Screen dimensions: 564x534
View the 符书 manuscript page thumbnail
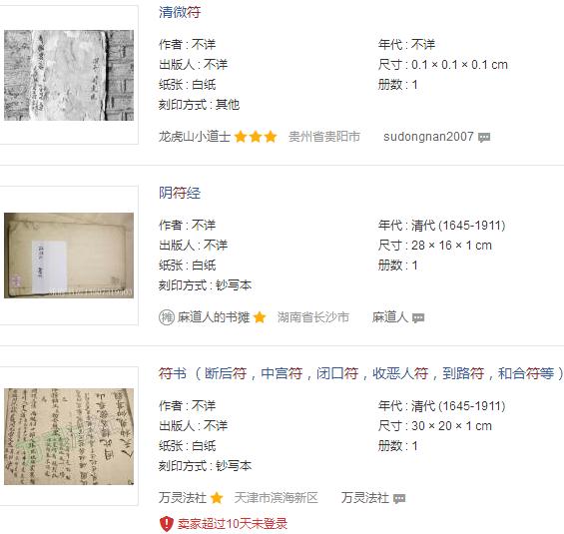coord(69,436)
